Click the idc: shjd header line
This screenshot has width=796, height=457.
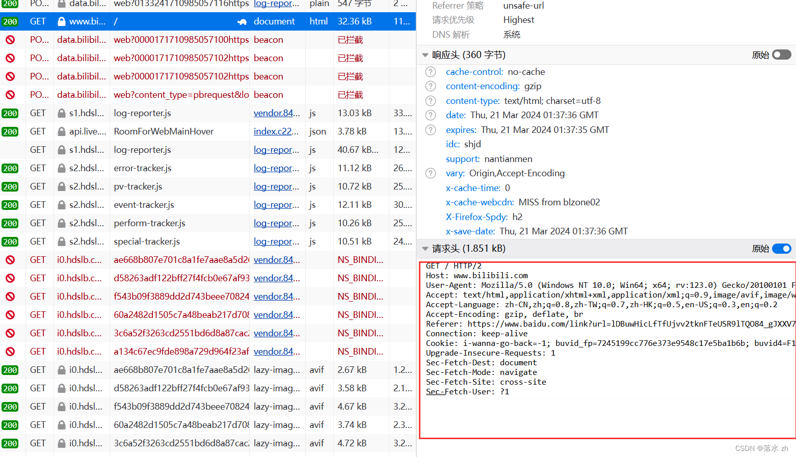click(463, 144)
